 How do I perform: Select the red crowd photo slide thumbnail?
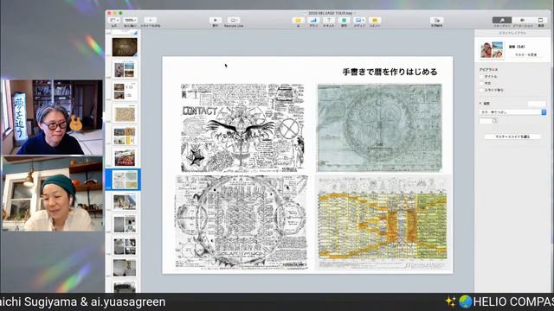pos(125,157)
